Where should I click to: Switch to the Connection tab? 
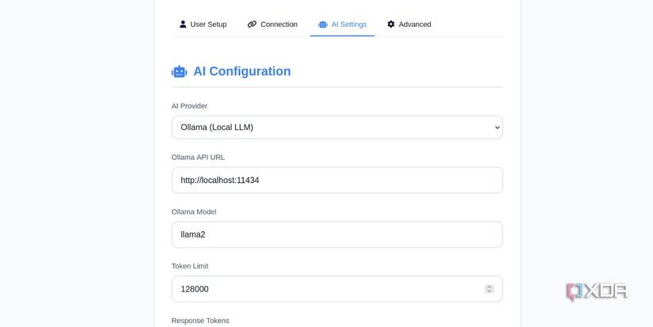coord(279,25)
